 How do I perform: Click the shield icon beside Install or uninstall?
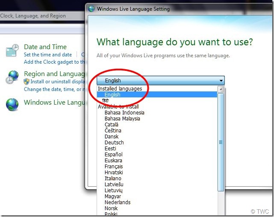coord(27,82)
